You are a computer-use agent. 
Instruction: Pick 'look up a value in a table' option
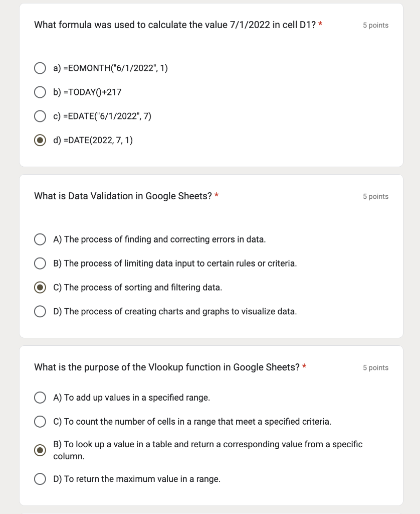[40, 450]
